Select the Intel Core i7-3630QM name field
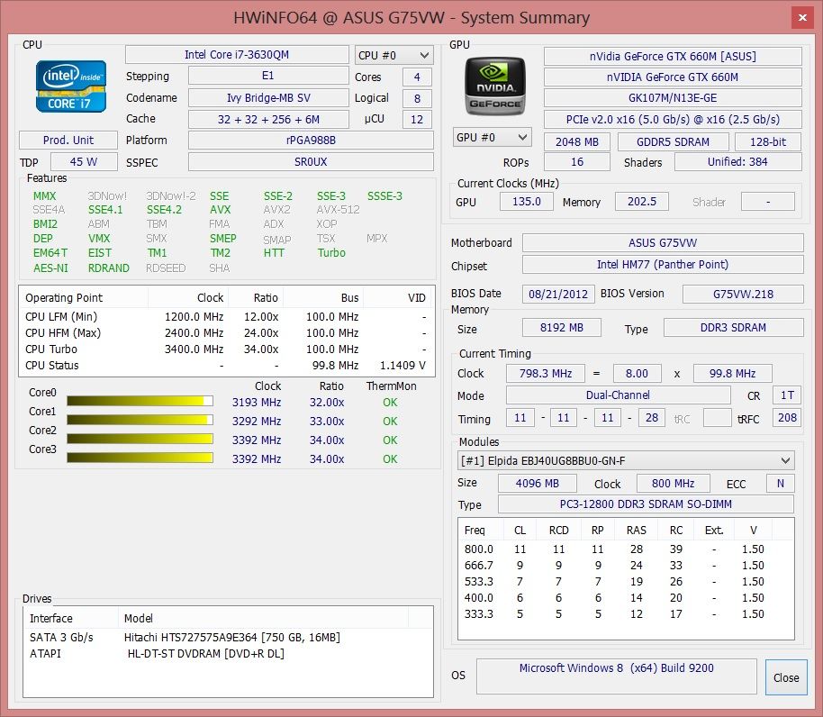This screenshot has height=717, width=823. 237,55
